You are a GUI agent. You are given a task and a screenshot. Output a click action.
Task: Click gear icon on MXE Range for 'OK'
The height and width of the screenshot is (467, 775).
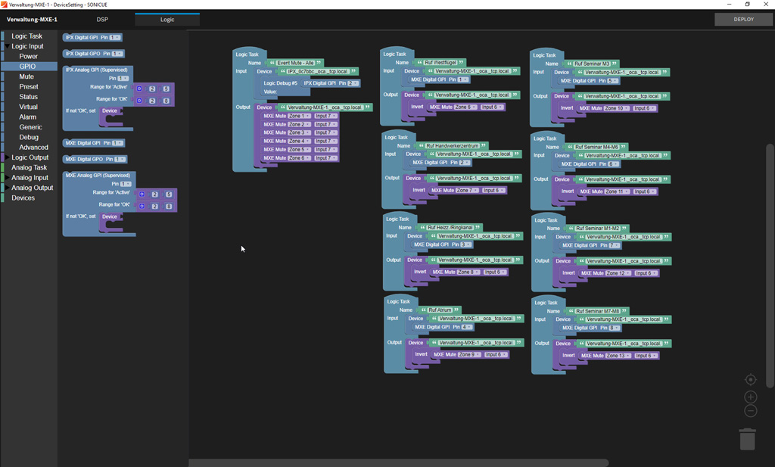142,206
